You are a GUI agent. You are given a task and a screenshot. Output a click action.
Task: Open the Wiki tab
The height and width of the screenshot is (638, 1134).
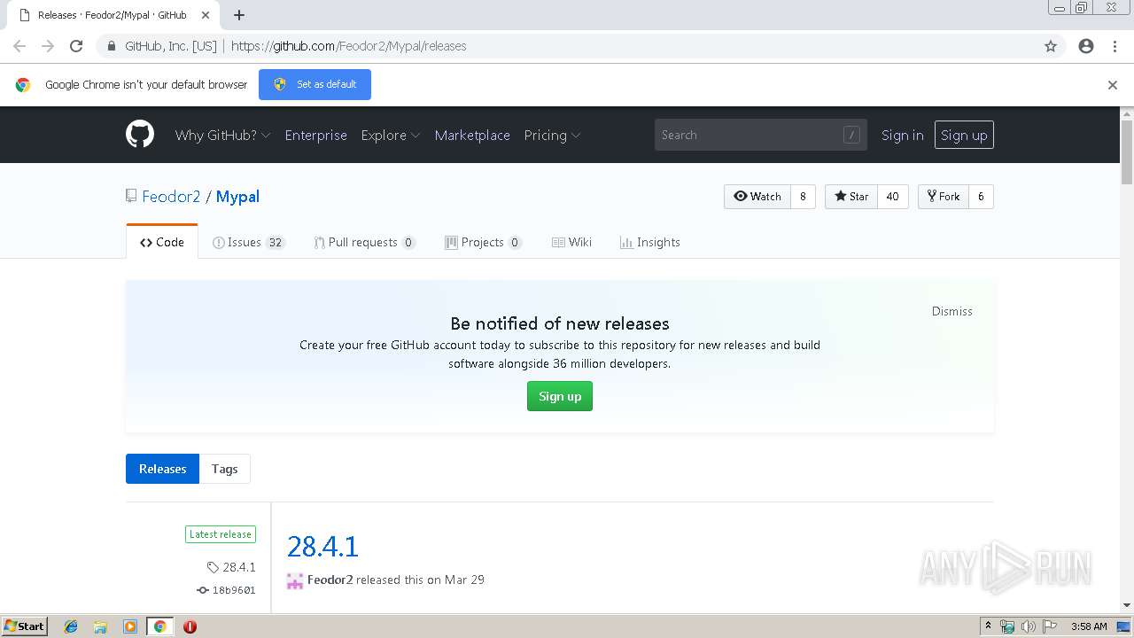[x=571, y=242]
